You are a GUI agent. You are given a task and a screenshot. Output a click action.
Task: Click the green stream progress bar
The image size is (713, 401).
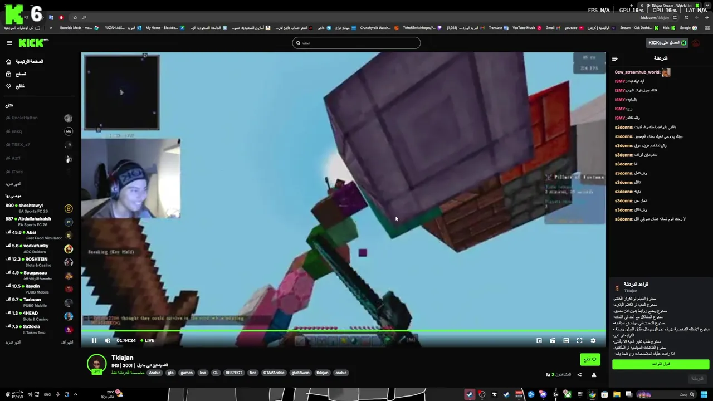(x=343, y=331)
